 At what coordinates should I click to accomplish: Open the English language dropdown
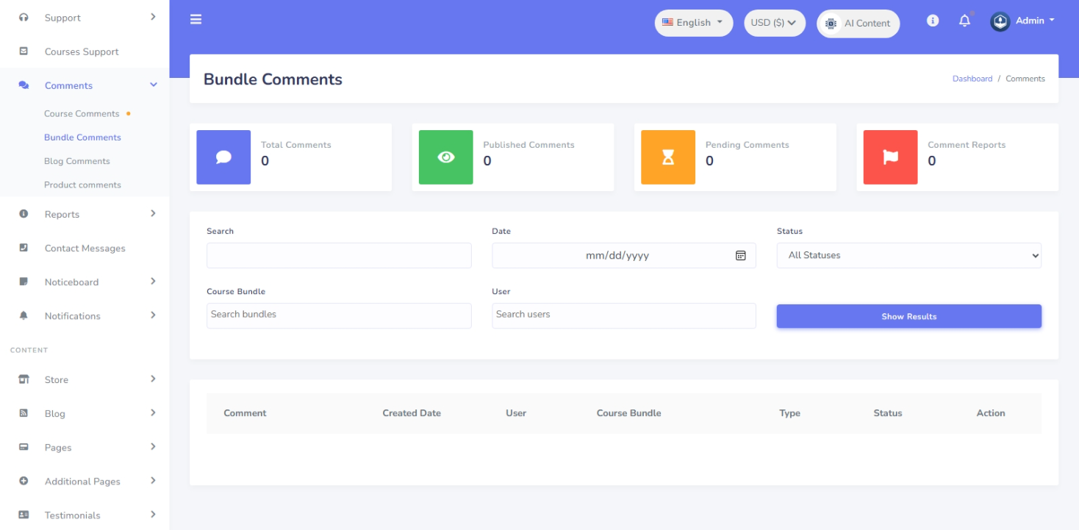[693, 23]
